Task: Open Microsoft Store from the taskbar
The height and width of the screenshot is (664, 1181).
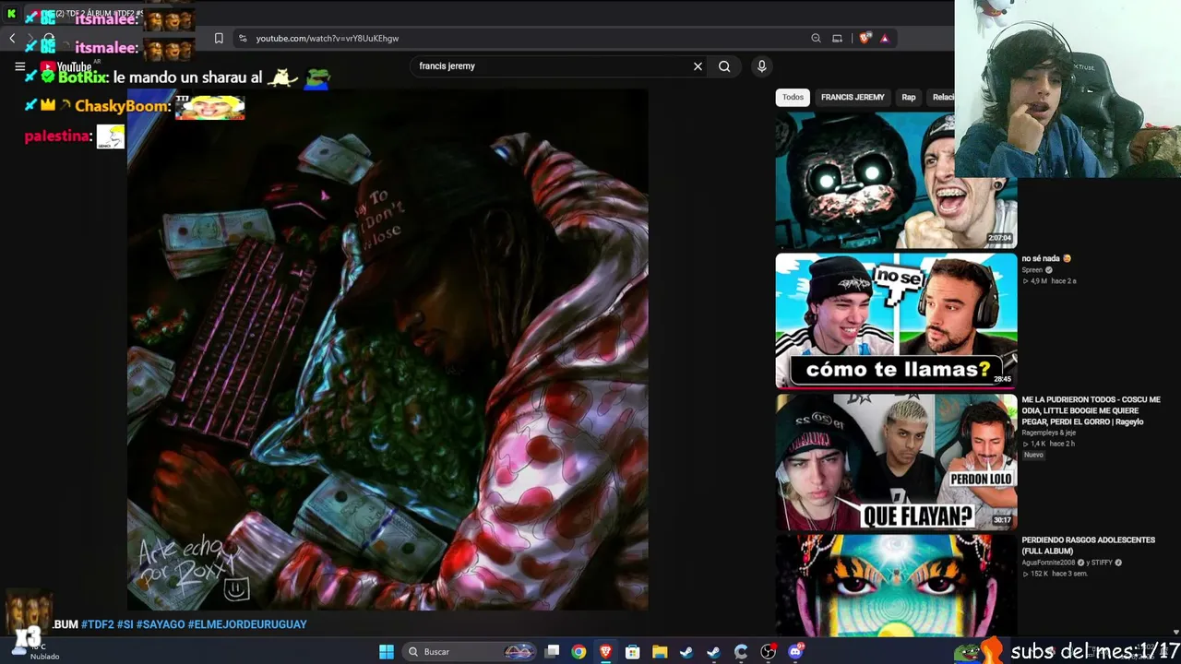Action: 632,652
